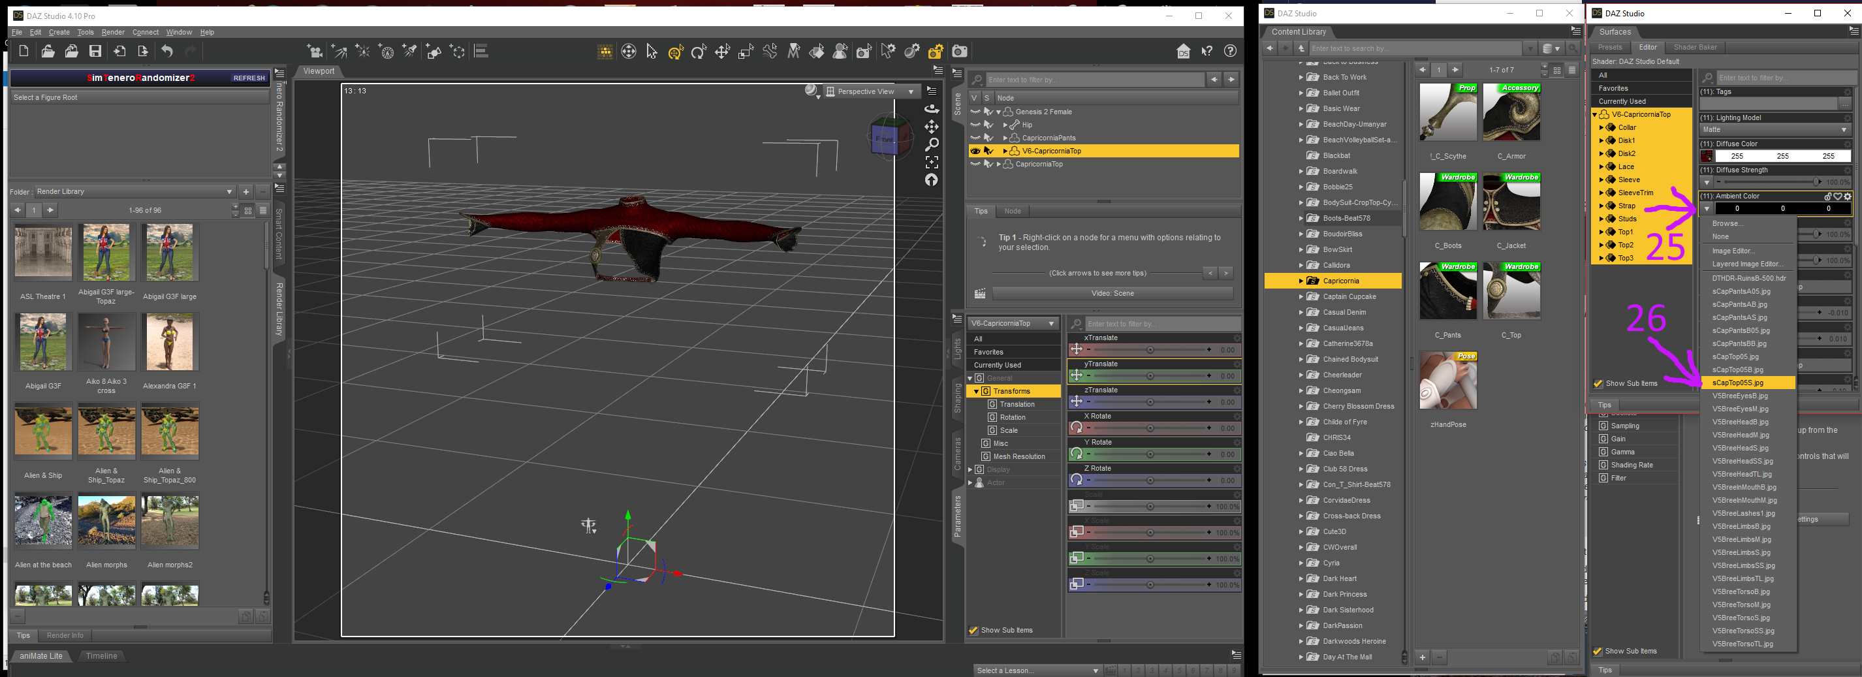1862x677 pixels.
Task: Click the Undo arrow in toolbar
Action: 167,52
